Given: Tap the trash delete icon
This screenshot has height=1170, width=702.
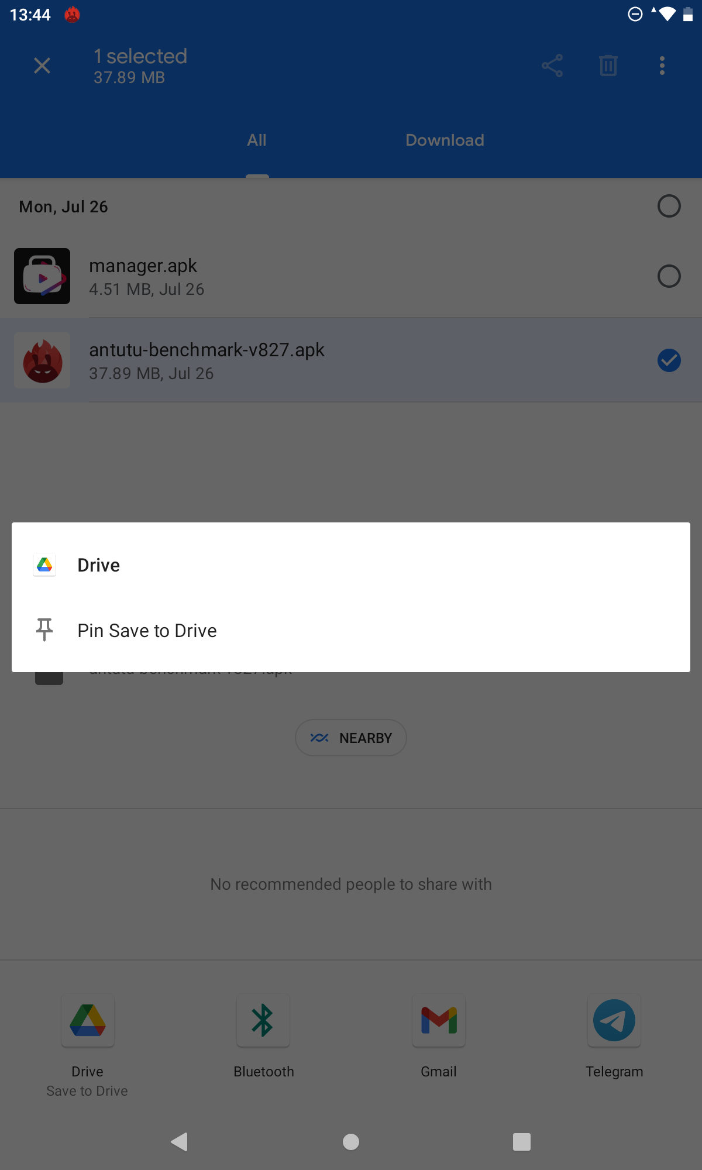Looking at the screenshot, I should pos(608,66).
